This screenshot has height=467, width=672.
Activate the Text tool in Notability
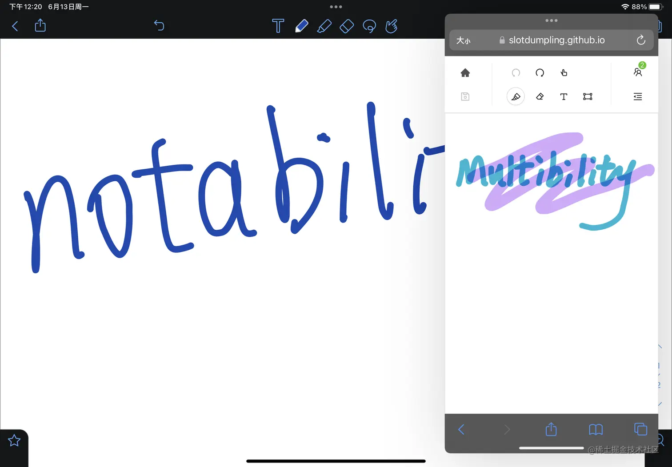[278, 26]
